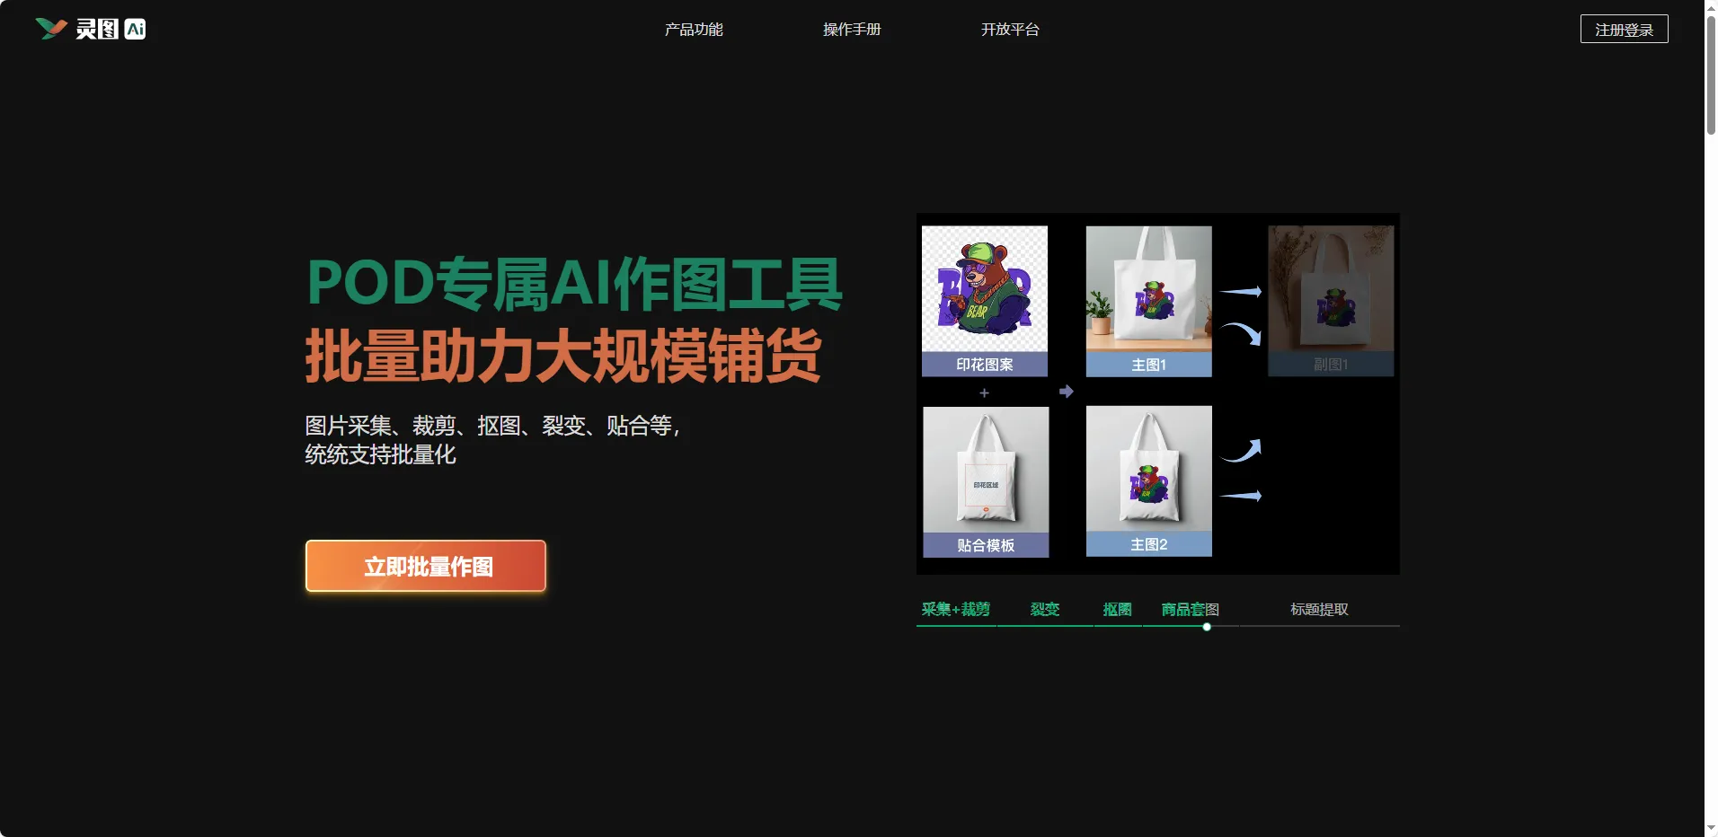Switch to the 标题提取 tab
Viewport: 1718px width, 837px height.
click(1319, 609)
